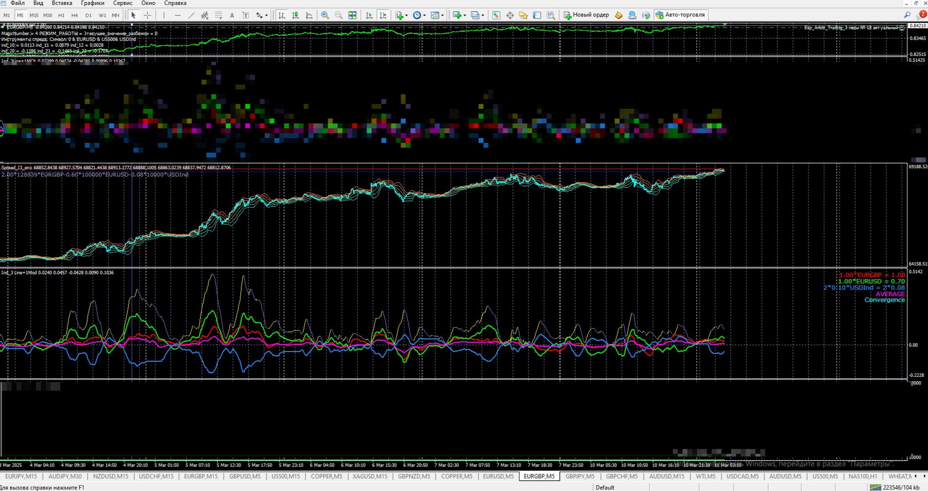Switch to the GBPJPY,M5 chart tab
The image size is (928, 491).
[x=579, y=476]
